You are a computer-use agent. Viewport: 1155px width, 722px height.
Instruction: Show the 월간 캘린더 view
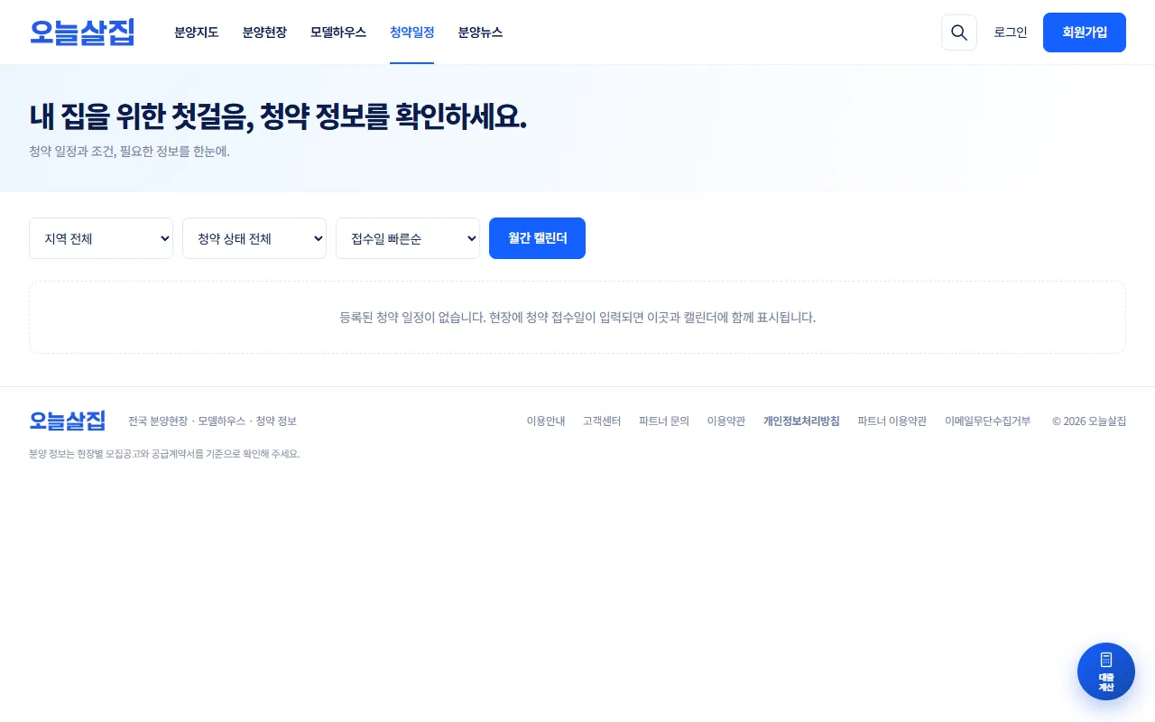[538, 238]
